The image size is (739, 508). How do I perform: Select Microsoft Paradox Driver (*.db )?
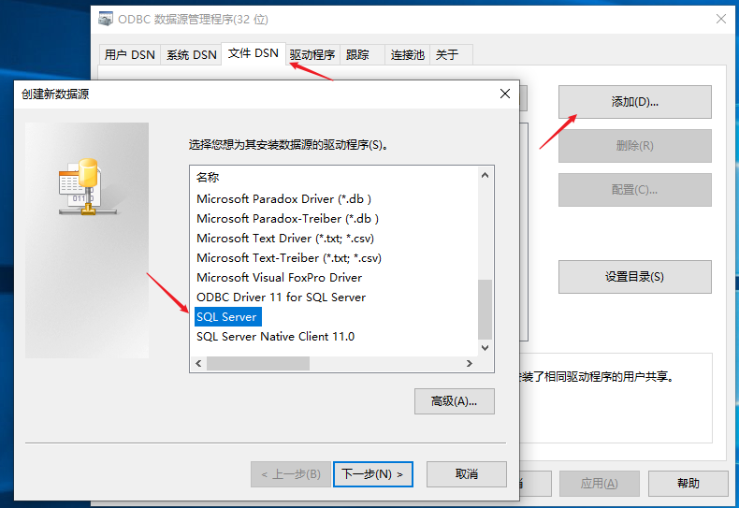tap(283, 199)
